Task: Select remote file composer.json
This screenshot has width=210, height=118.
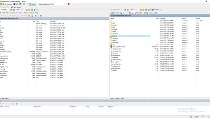Action: point(117,51)
